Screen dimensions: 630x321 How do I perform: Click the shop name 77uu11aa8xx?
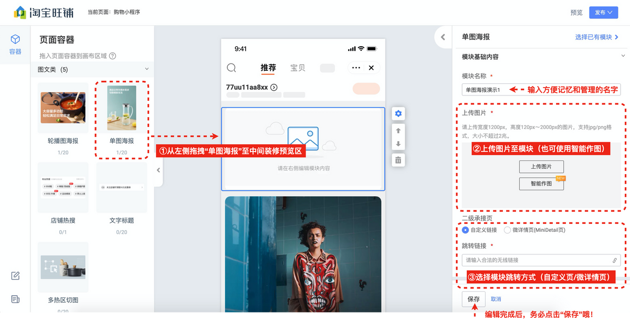click(x=247, y=87)
